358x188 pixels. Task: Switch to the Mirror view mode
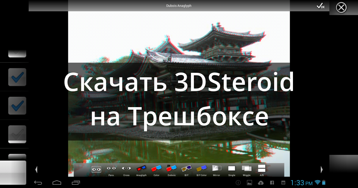[x=217, y=171]
